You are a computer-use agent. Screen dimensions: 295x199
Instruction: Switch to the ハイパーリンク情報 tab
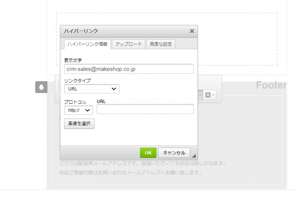[87, 44]
